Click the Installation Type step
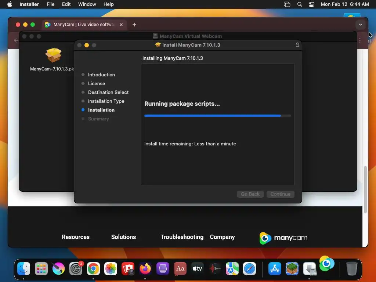This screenshot has width=376, height=282. (106, 101)
